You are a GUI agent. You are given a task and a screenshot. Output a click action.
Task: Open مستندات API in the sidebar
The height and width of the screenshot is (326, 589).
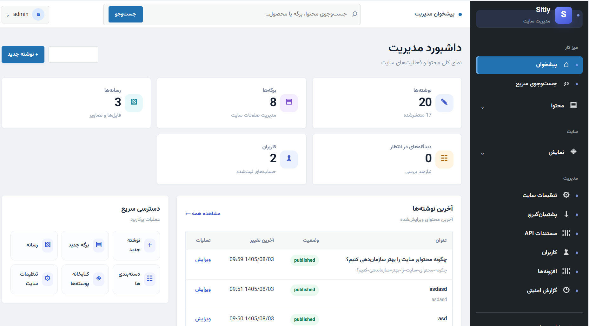[529, 233]
